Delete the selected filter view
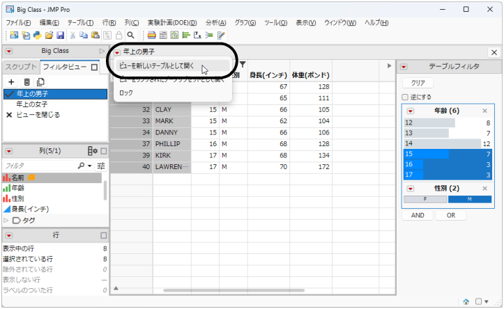This screenshot has width=504, height=309. (x=27, y=82)
